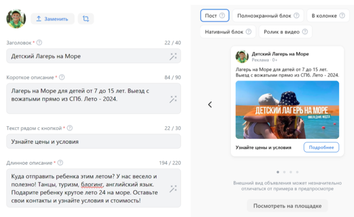Image resolution: width=354 pixels, height=217 pixels.
Task: Open help icon on Нативный блок tab
Action: pyautogui.click(x=248, y=32)
